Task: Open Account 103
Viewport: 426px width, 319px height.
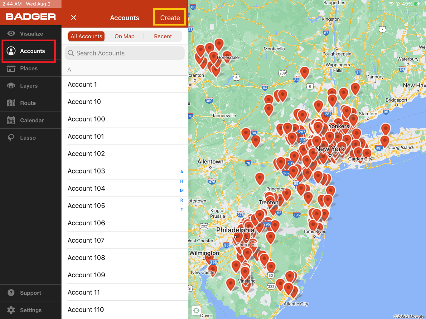Action: point(125,171)
